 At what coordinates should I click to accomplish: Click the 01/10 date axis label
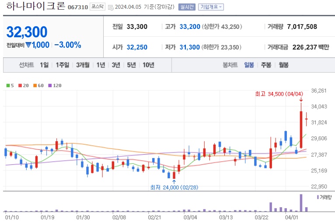click(x=12, y=217)
